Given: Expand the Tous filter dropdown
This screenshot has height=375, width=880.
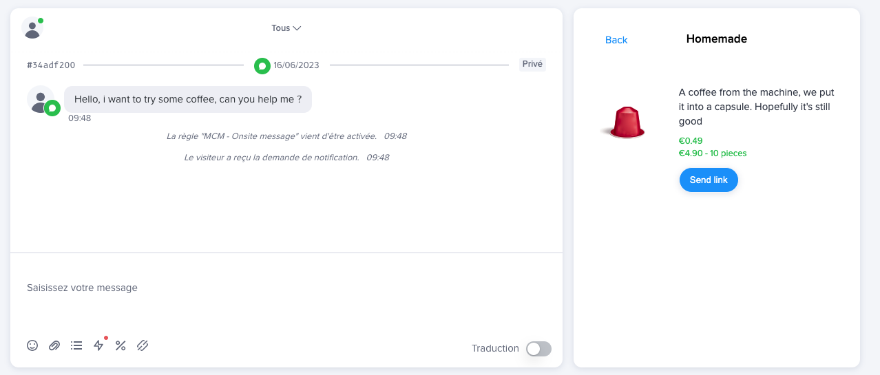Looking at the screenshot, I should [x=286, y=28].
